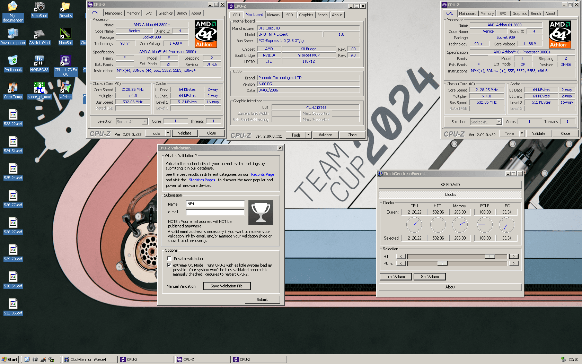This screenshot has width=582, height=364.
Task: Open the SPD tab in middle CPU-Z
Action: coord(290,15)
